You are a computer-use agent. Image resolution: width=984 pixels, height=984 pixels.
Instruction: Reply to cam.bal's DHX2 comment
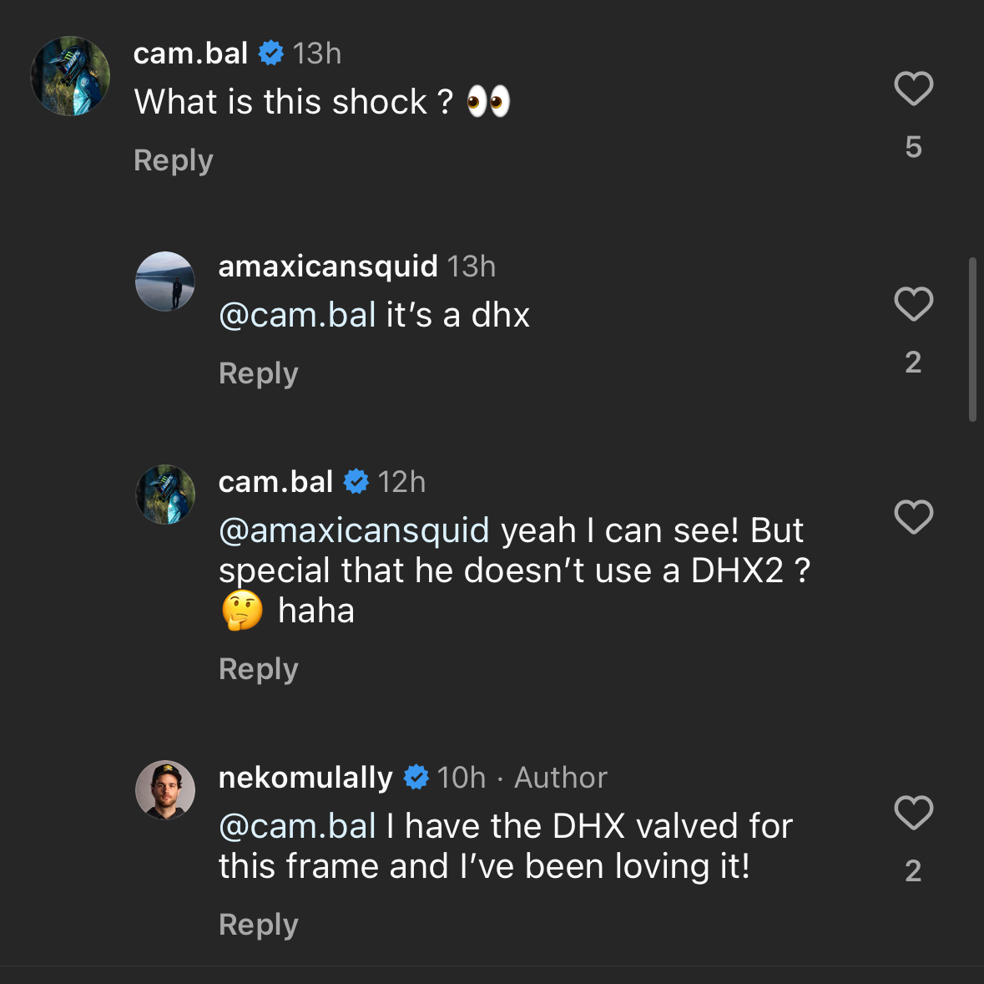coord(259,669)
